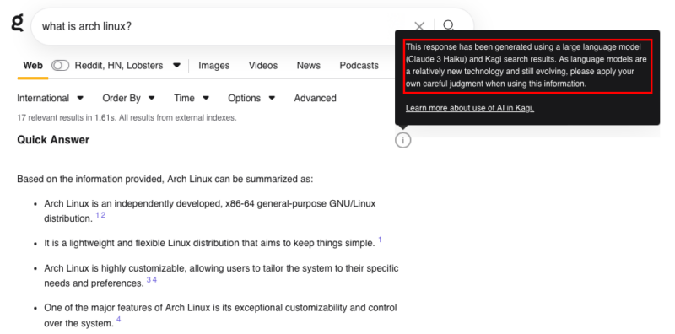Switch to the Videos tab
675x334 pixels.
pos(263,66)
